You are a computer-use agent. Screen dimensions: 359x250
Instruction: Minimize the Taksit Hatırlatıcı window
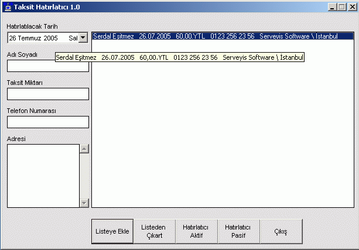pos(332,8)
